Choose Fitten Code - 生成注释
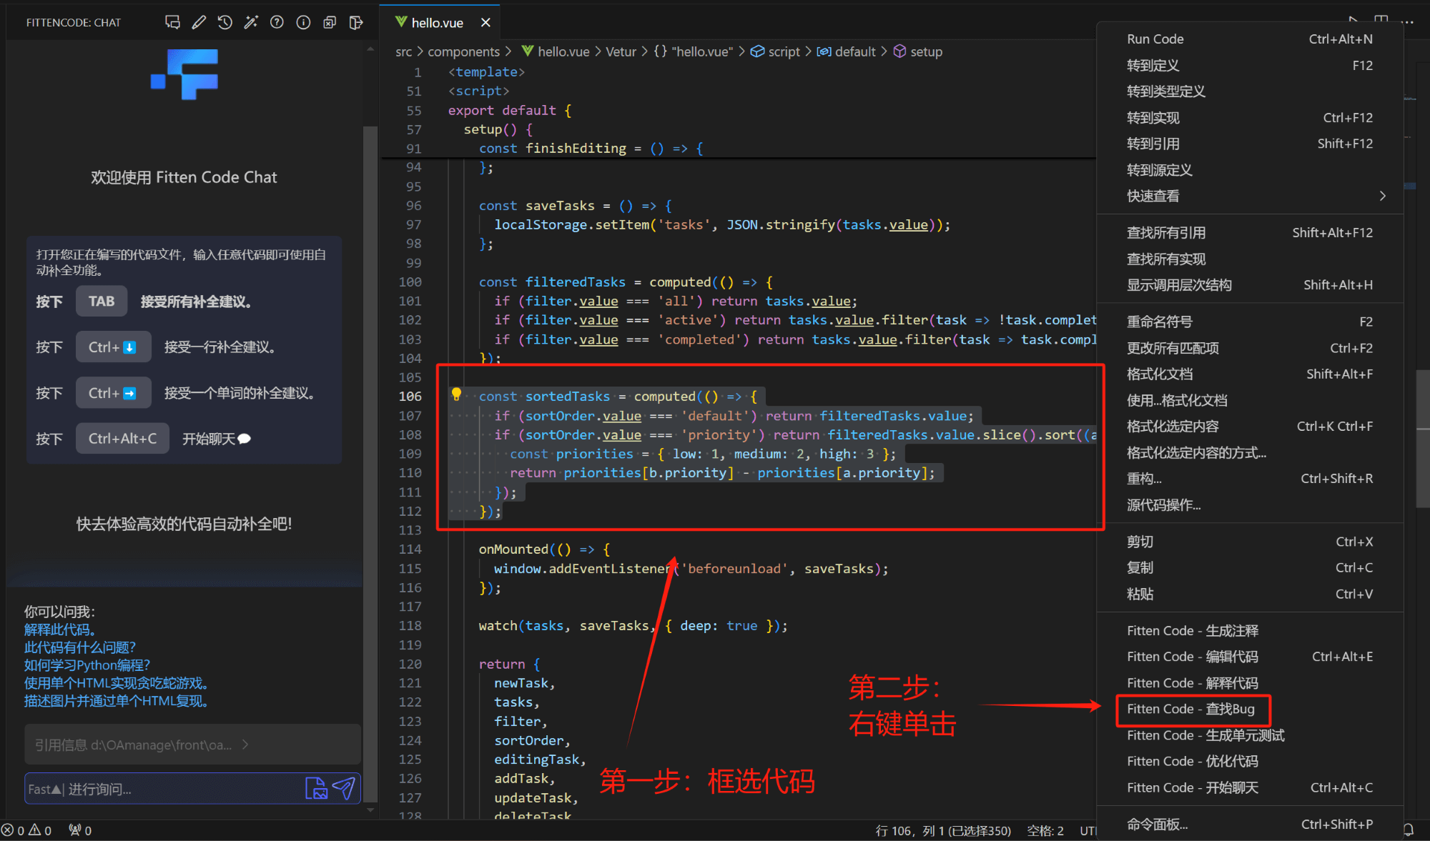 click(1250, 631)
